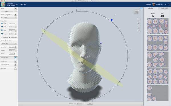This screenshot has height=106, width=171.
Task: Adjust the Length stepper arrows
Action: [16, 34]
